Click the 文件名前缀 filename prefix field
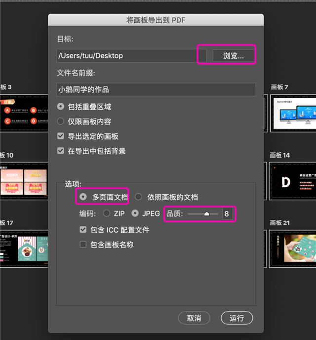The image size is (316, 340). tap(156, 89)
